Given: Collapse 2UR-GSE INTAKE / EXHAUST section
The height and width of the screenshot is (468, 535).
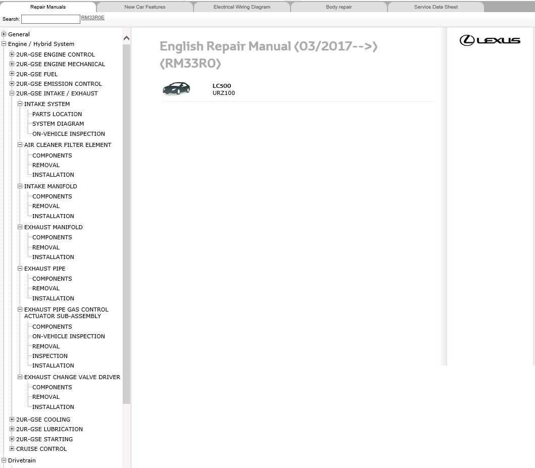Looking at the screenshot, I should [12, 93].
